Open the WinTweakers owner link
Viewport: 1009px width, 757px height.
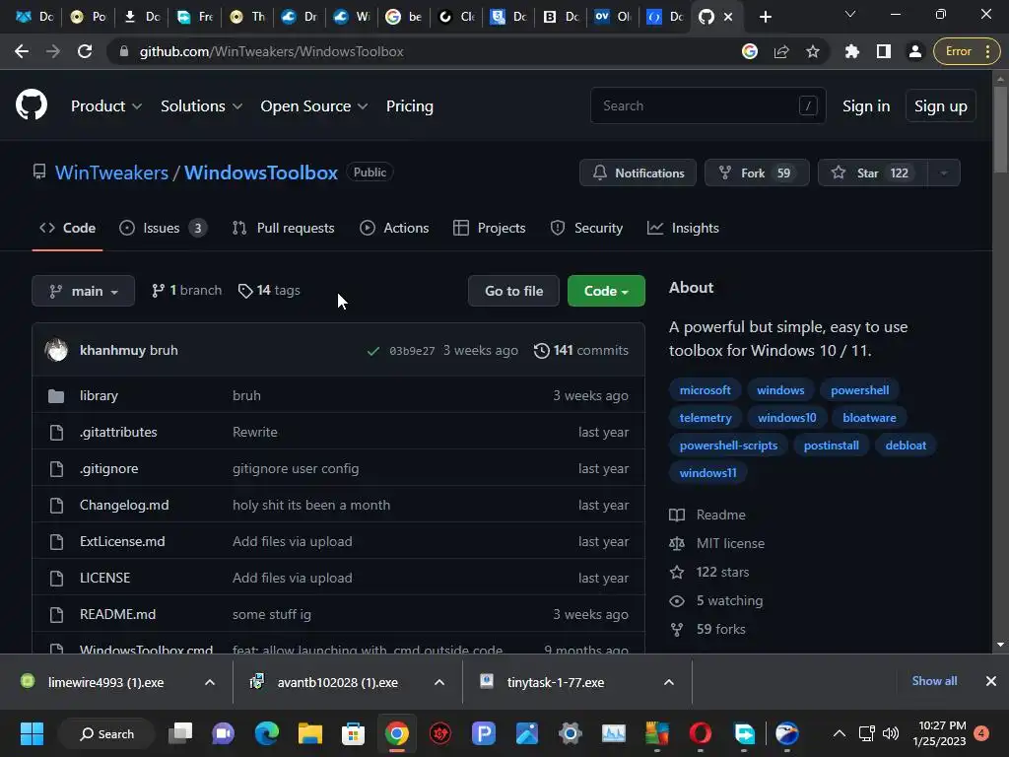[x=111, y=172]
